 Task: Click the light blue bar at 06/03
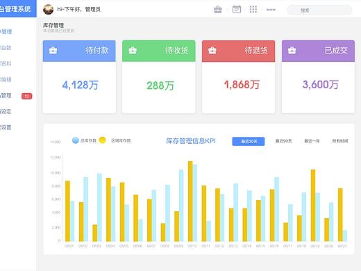(99, 208)
